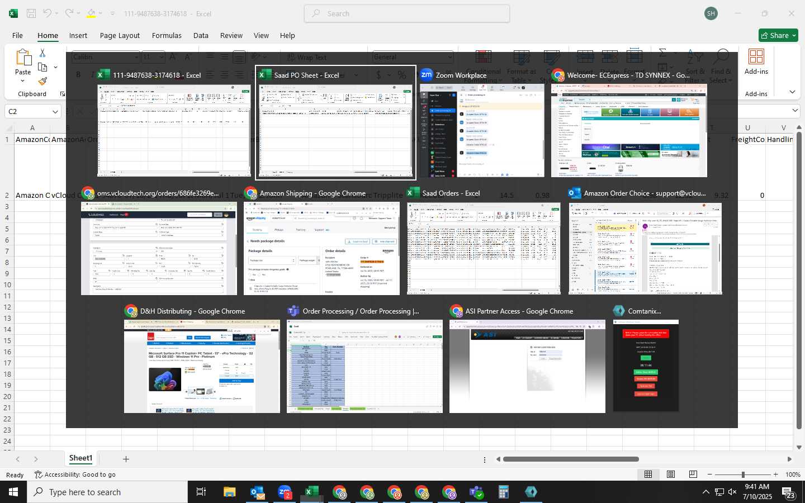
Task: Open the Zoom dialog via 100% level
Action: pyautogui.click(x=793, y=474)
